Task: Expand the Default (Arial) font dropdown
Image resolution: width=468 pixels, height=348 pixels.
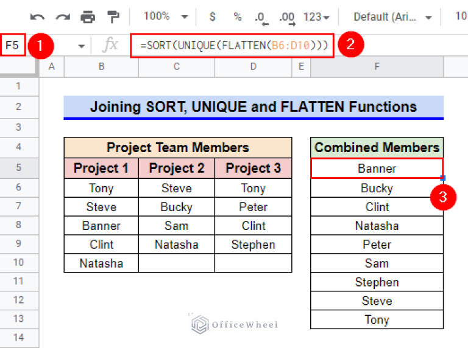Action: click(x=393, y=16)
